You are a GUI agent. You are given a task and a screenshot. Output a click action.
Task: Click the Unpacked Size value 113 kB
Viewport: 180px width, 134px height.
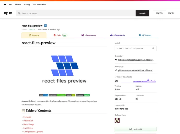click(x=118, y=99)
